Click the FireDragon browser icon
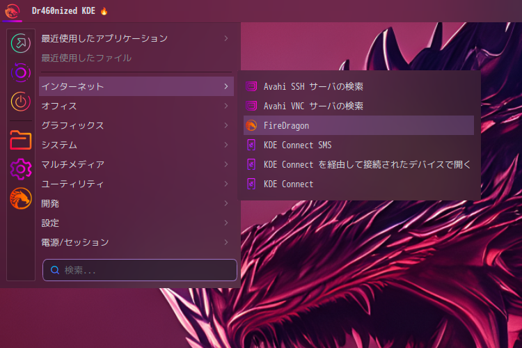 [x=251, y=125]
